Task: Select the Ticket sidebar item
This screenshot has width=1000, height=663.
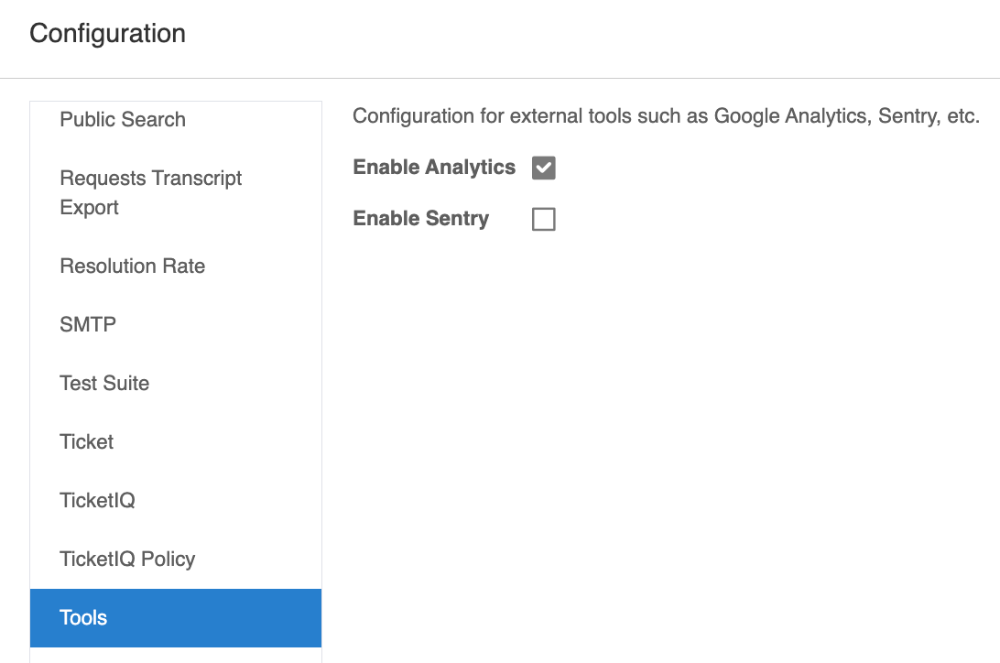Action: coord(176,441)
